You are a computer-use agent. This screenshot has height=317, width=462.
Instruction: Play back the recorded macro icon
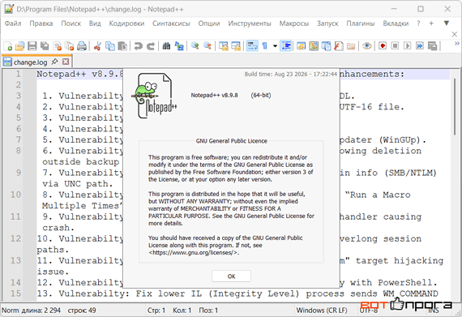click(x=408, y=46)
